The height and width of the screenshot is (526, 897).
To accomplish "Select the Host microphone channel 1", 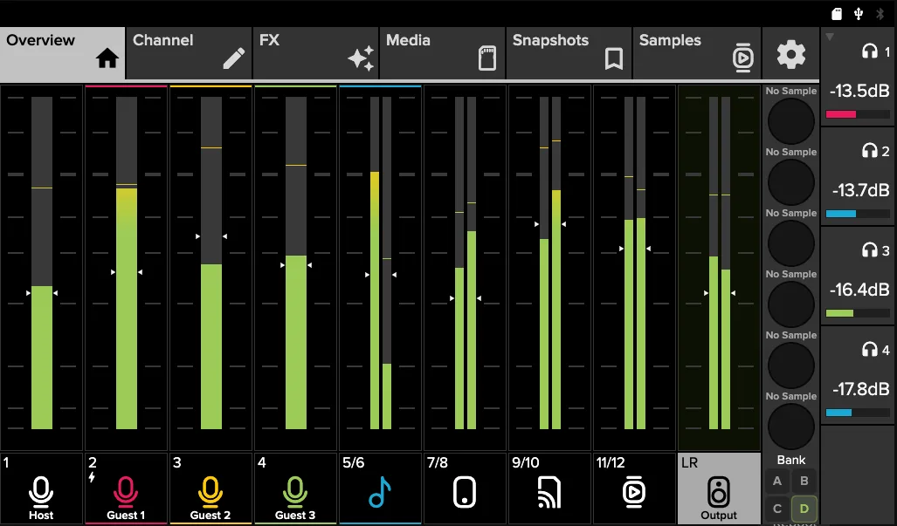I will [41, 488].
